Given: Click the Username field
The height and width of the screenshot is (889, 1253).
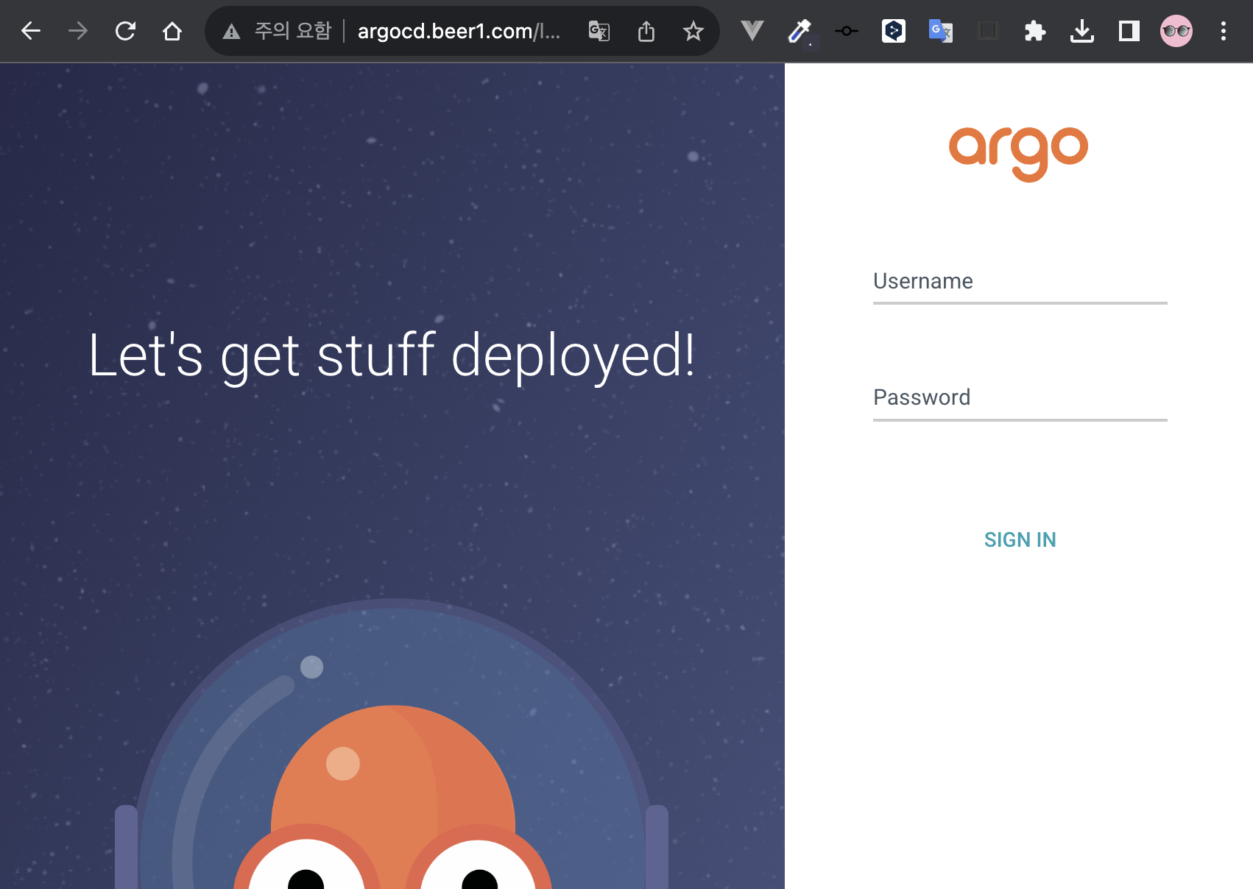Looking at the screenshot, I should (1020, 283).
